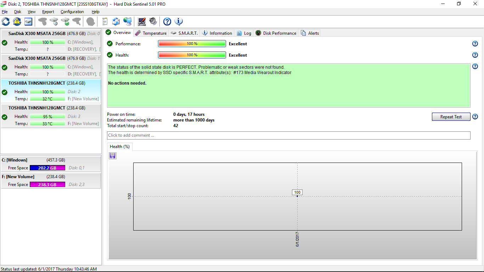Select the C: [Windows] volume entry
484x272 pixels.
click(51, 164)
